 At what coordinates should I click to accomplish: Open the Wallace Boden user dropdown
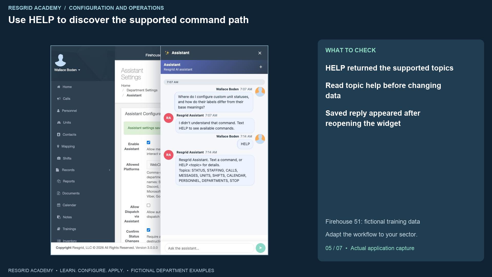pyautogui.click(x=67, y=70)
